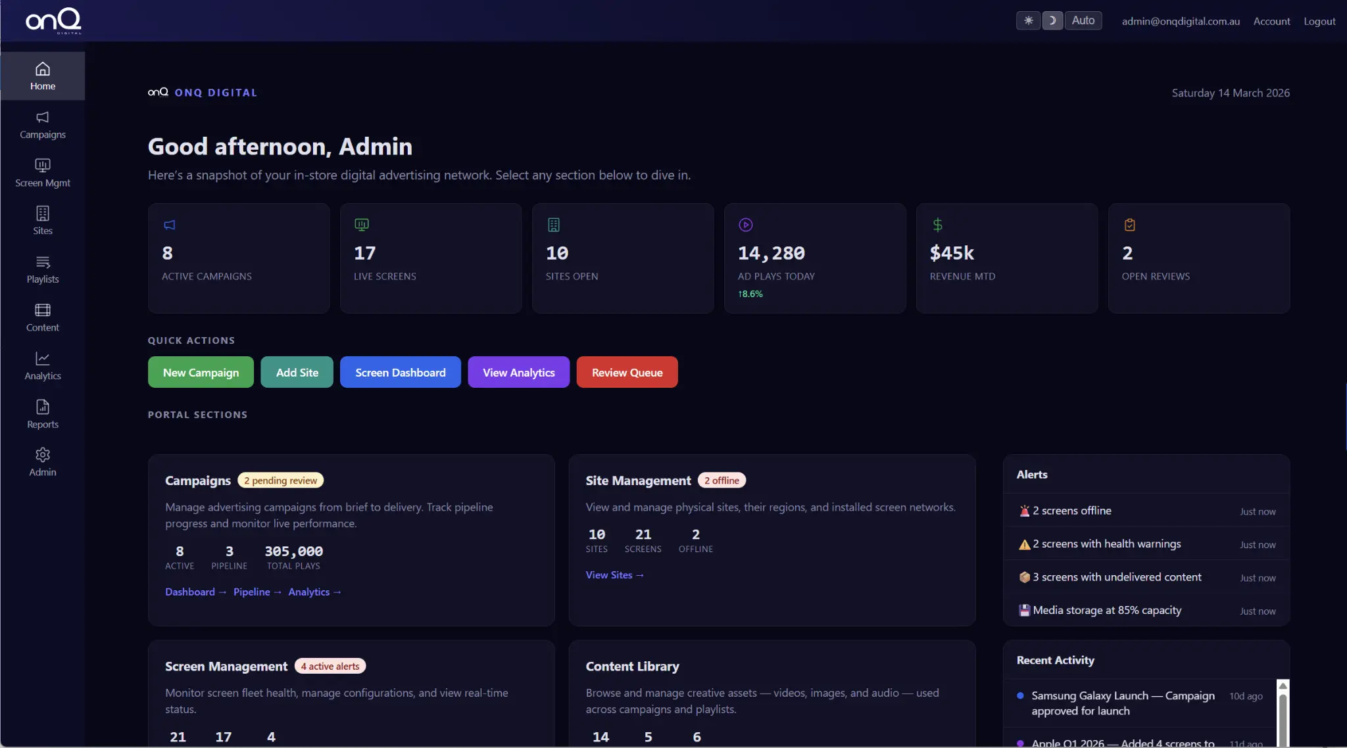This screenshot has height=748, width=1347.
Task: Click '$45k' revenue value
Action: 952,253
